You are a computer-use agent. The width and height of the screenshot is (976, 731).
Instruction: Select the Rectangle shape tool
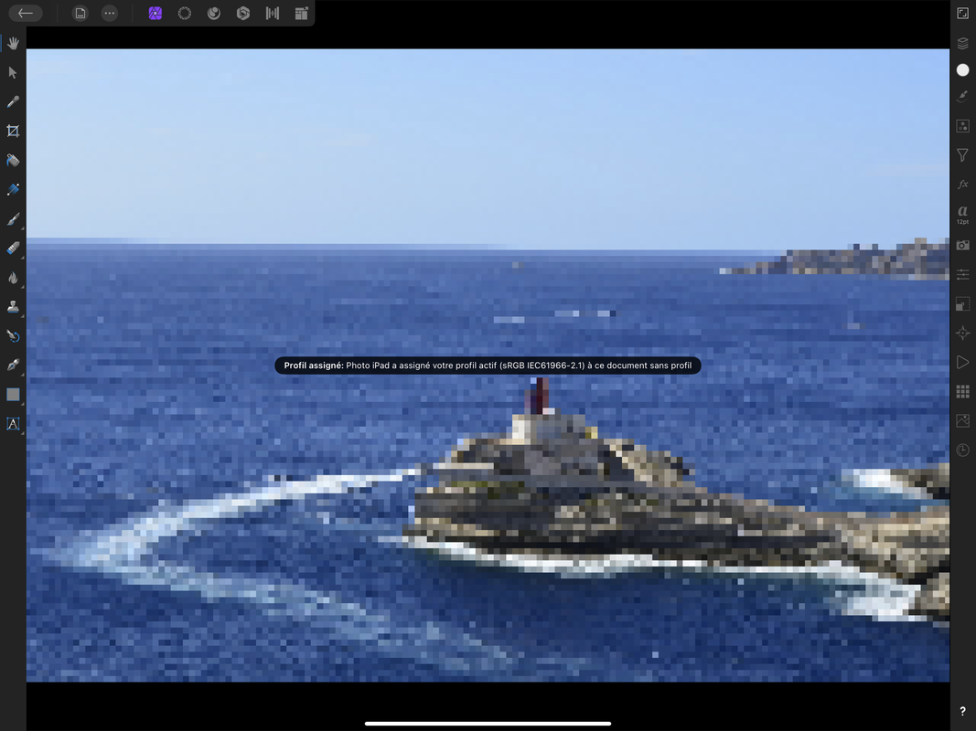pyautogui.click(x=13, y=395)
